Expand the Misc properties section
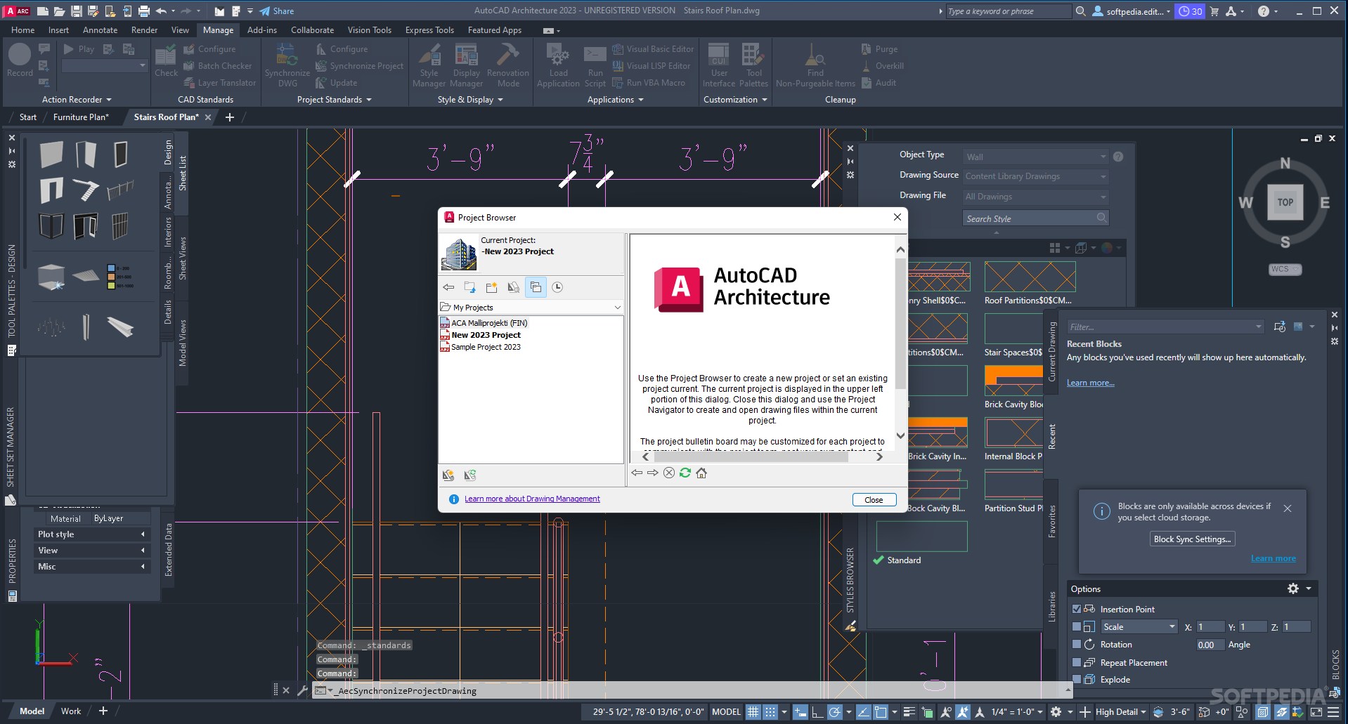 click(91, 566)
